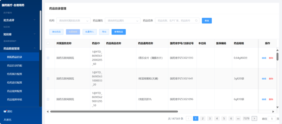Viewport: 282px width, 124px height.
Task: Click the sidebar vertical scrollbar
Action: (x=40, y=30)
